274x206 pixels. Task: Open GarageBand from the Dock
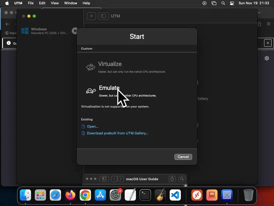point(160,195)
